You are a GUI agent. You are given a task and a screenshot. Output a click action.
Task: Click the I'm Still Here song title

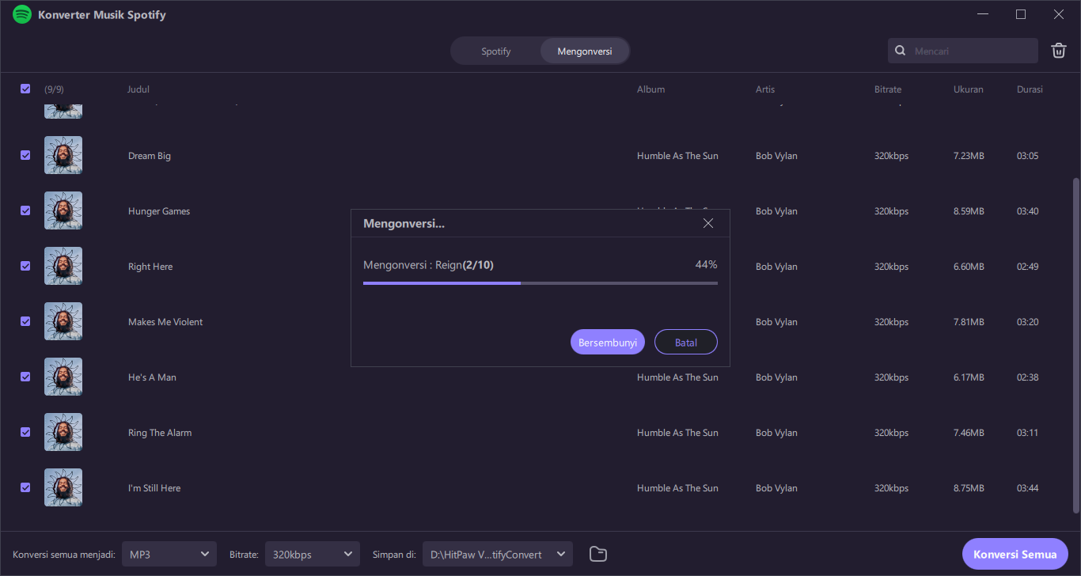click(154, 488)
